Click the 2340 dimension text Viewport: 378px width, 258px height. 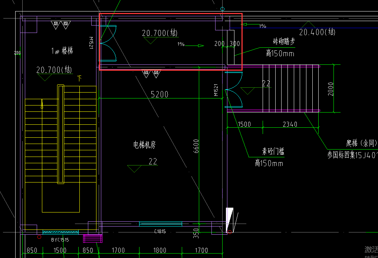290,124
